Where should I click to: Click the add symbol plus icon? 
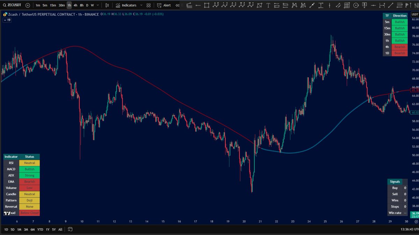(28, 5)
